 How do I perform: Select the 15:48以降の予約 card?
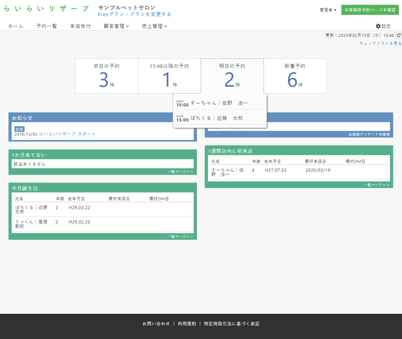169,76
